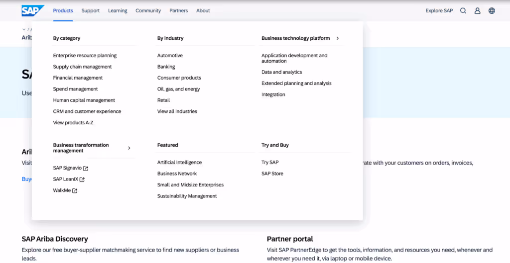This screenshot has height=263, width=510.
Task: Open SAP Signavio link
Action: click(67, 168)
